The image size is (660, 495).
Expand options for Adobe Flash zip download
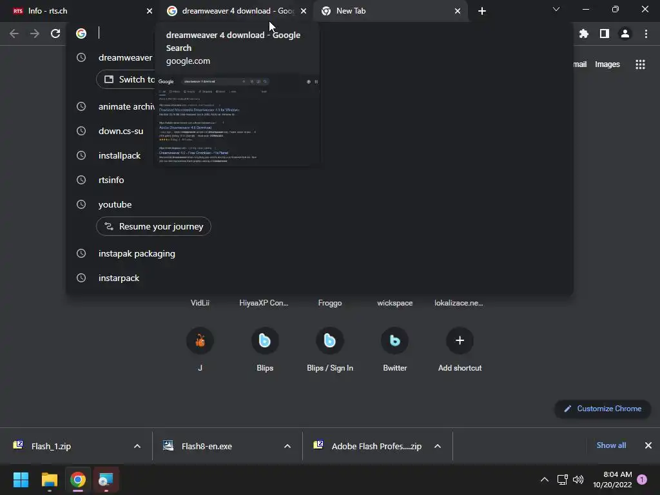pos(438,446)
